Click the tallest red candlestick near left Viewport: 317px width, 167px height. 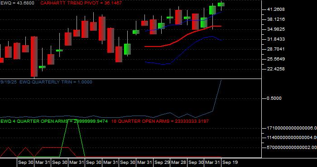[x=34, y=56]
